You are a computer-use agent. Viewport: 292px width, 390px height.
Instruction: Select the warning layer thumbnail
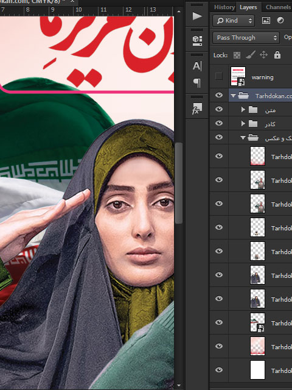coord(238,76)
